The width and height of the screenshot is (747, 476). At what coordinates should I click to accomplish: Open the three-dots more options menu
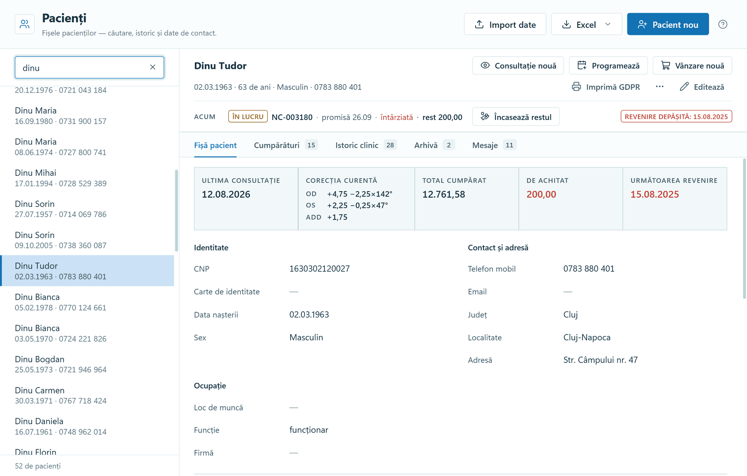pyautogui.click(x=659, y=87)
